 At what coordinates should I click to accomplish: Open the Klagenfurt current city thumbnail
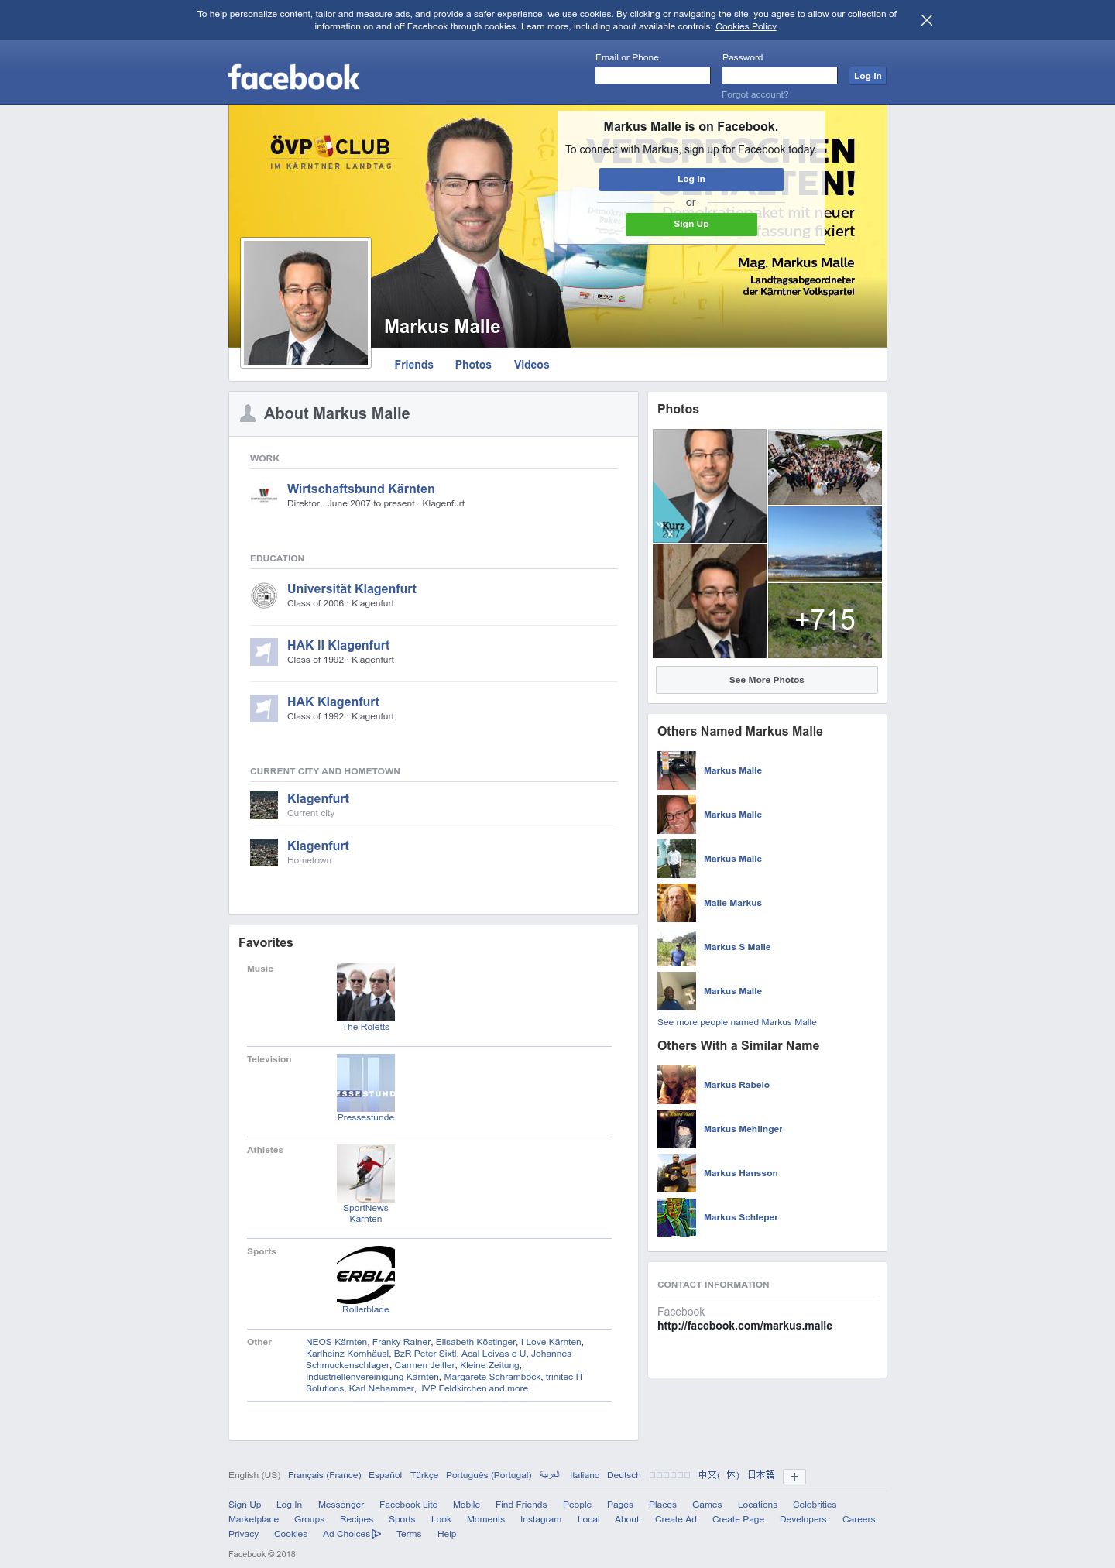tap(264, 805)
